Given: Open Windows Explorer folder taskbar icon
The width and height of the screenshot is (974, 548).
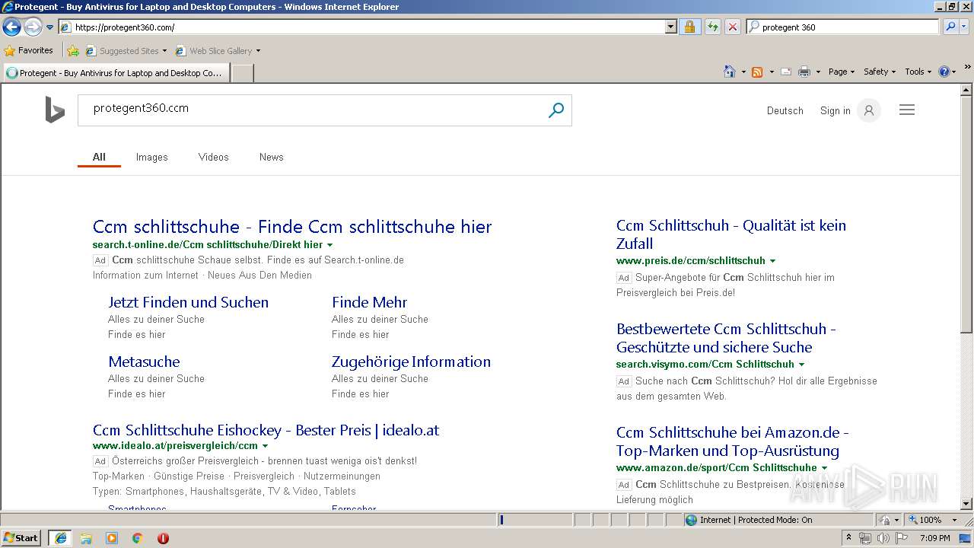Looking at the screenshot, I should (86, 538).
